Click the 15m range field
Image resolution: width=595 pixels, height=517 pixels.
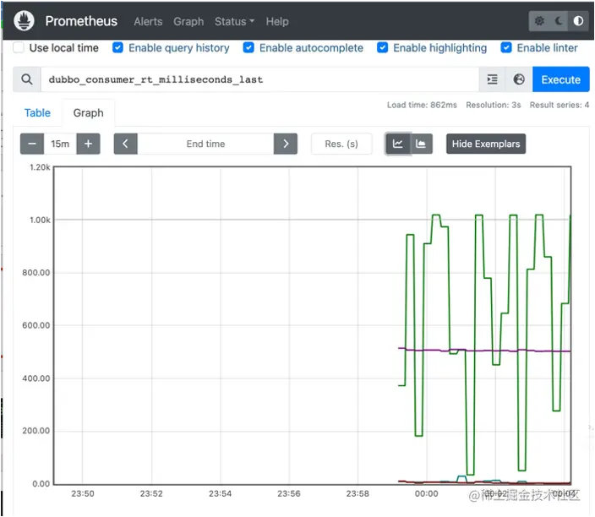pos(60,144)
